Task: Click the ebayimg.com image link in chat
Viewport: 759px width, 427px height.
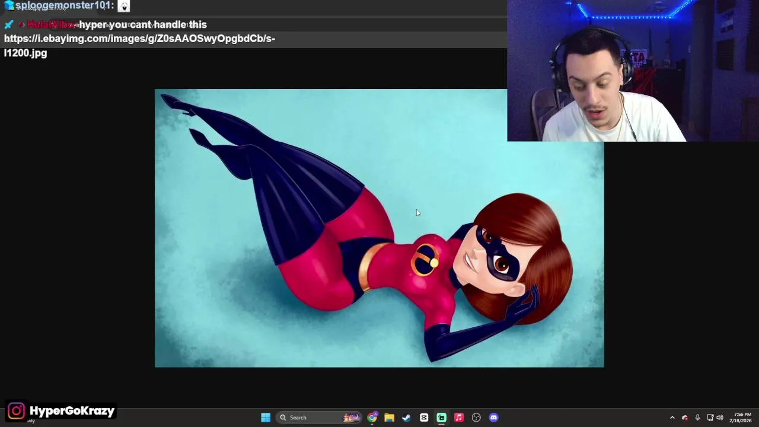Action: (x=139, y=46)
